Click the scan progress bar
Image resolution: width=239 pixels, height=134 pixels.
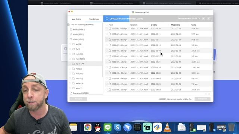point(158,19)
